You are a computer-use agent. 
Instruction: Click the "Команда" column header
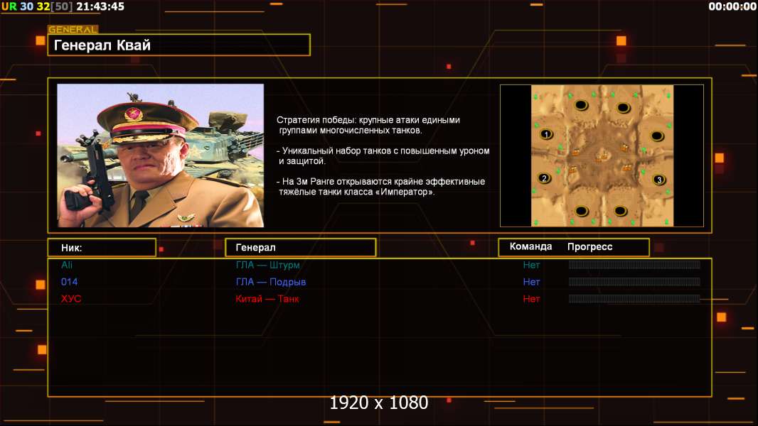point(530,246)
